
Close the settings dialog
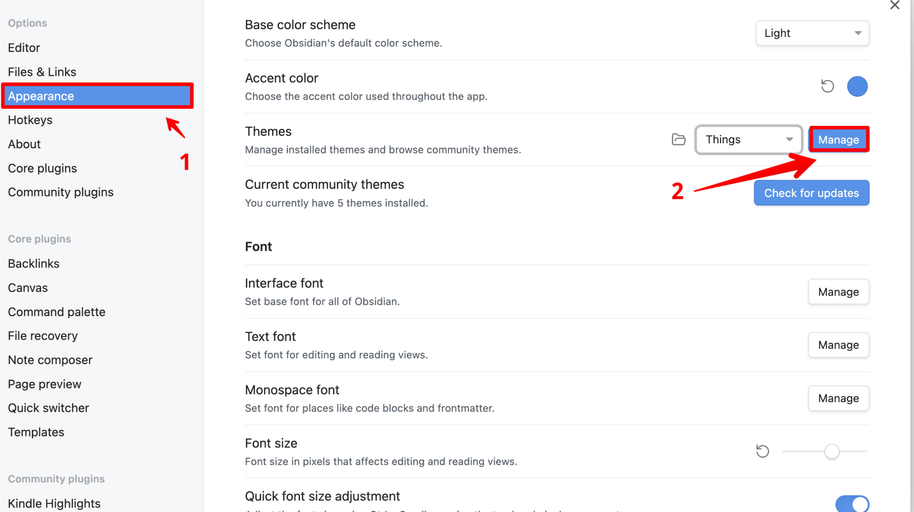point(895,5)
